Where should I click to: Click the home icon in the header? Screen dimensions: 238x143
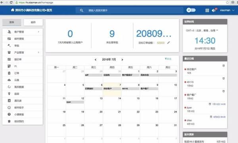pyautogui.click(x=13, y=10)
